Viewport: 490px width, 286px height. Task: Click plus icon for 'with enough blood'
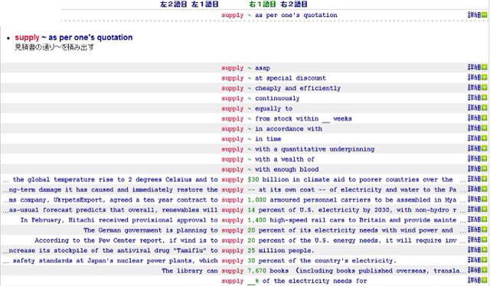(x=485, y=168)
